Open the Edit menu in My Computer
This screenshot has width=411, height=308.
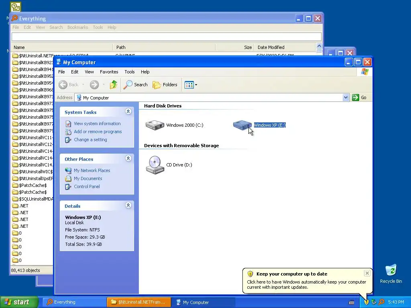pyautogui.click(x=75, y=72)
